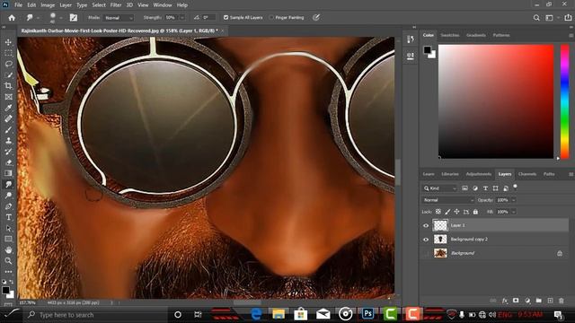The width and height of the screenshot is (575, 323).
Task: Enable Finger Painting option
Action: [271, 18]
